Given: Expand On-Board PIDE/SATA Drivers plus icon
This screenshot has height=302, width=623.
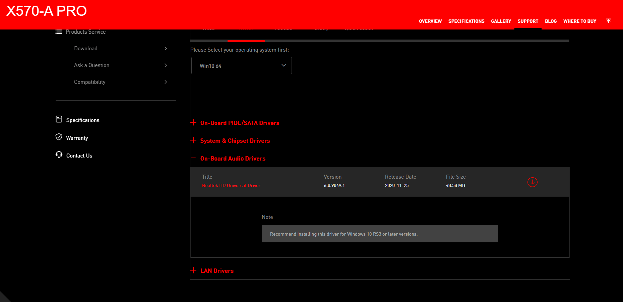Looking at the screenshot, I should 193,123.
